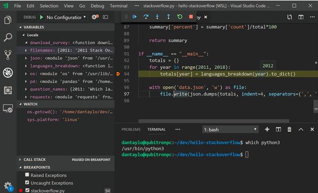Image resolution: width=318 pixels, height=193 pixels.
Task: Close the stackoverflow.py editor tab
Action: click(x=205, y=17)
